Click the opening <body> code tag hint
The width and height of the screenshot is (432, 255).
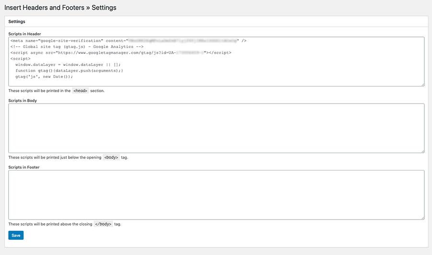pyautogui.click(x=111, y=157)
